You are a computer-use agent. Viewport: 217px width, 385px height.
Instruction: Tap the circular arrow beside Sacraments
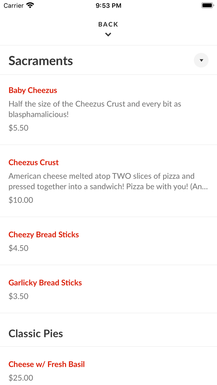(201, 60)
